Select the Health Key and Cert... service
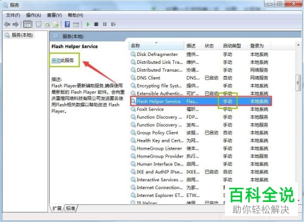304x222 pixels. 160,140
